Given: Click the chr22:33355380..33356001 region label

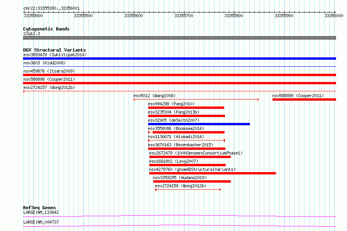Looking at the screenshot, I should tap(51, 8).
